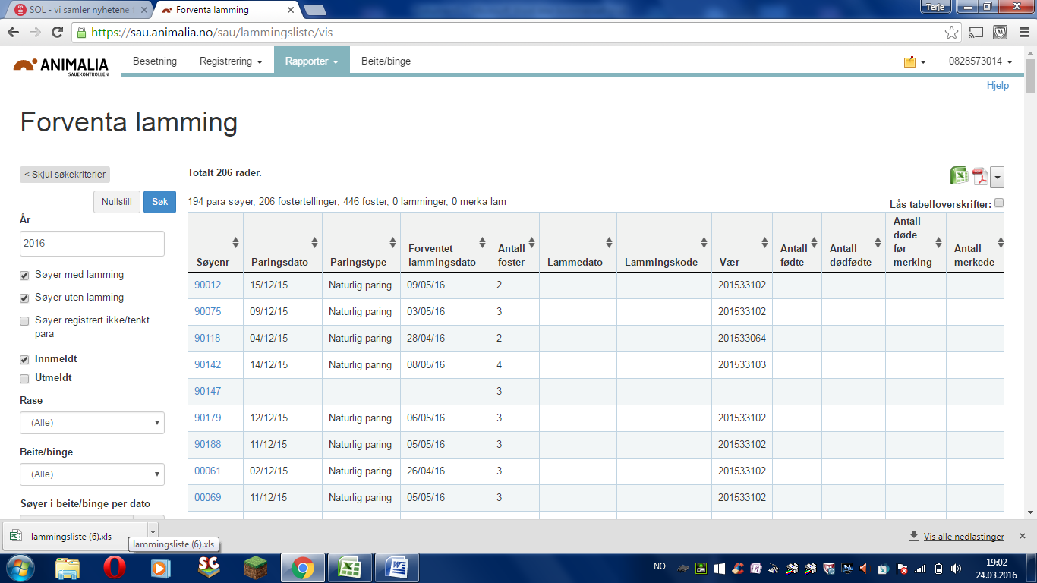Click the Søk button
This screenshot has height=583, width=1037.
[159, 202]
